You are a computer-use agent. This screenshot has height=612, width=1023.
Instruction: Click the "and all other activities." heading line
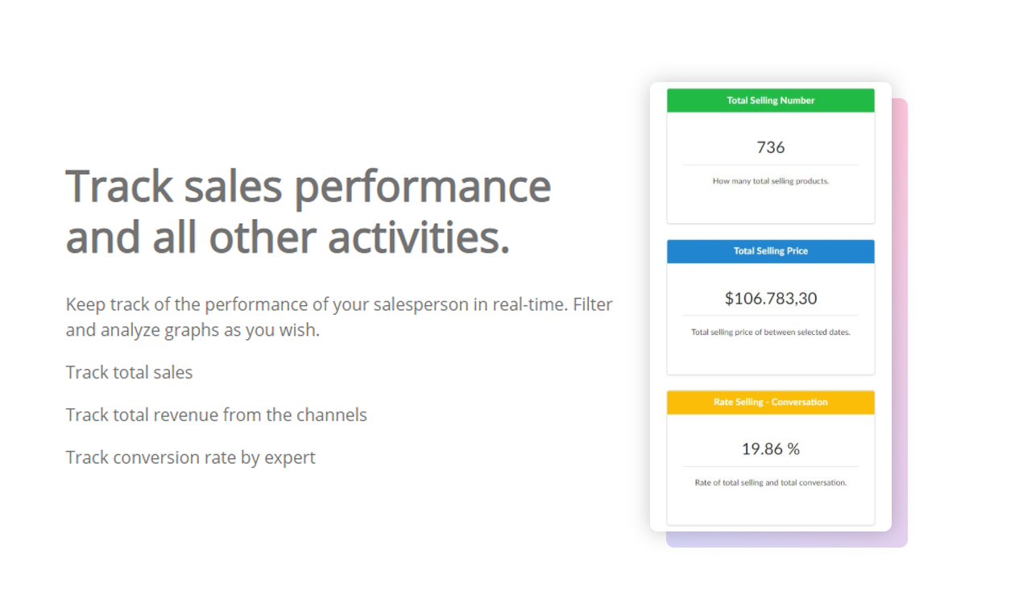tap(288, 238)
